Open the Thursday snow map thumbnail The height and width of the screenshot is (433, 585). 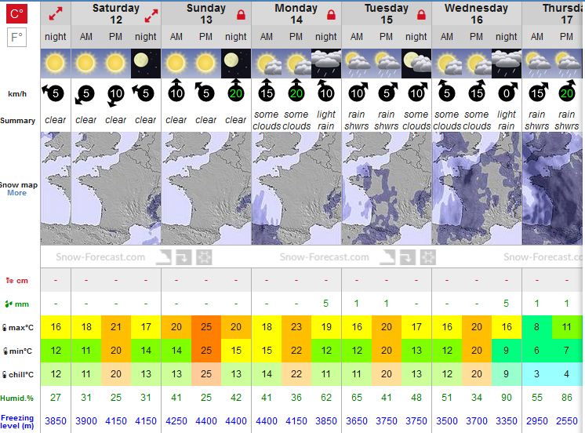pos(553,188)
